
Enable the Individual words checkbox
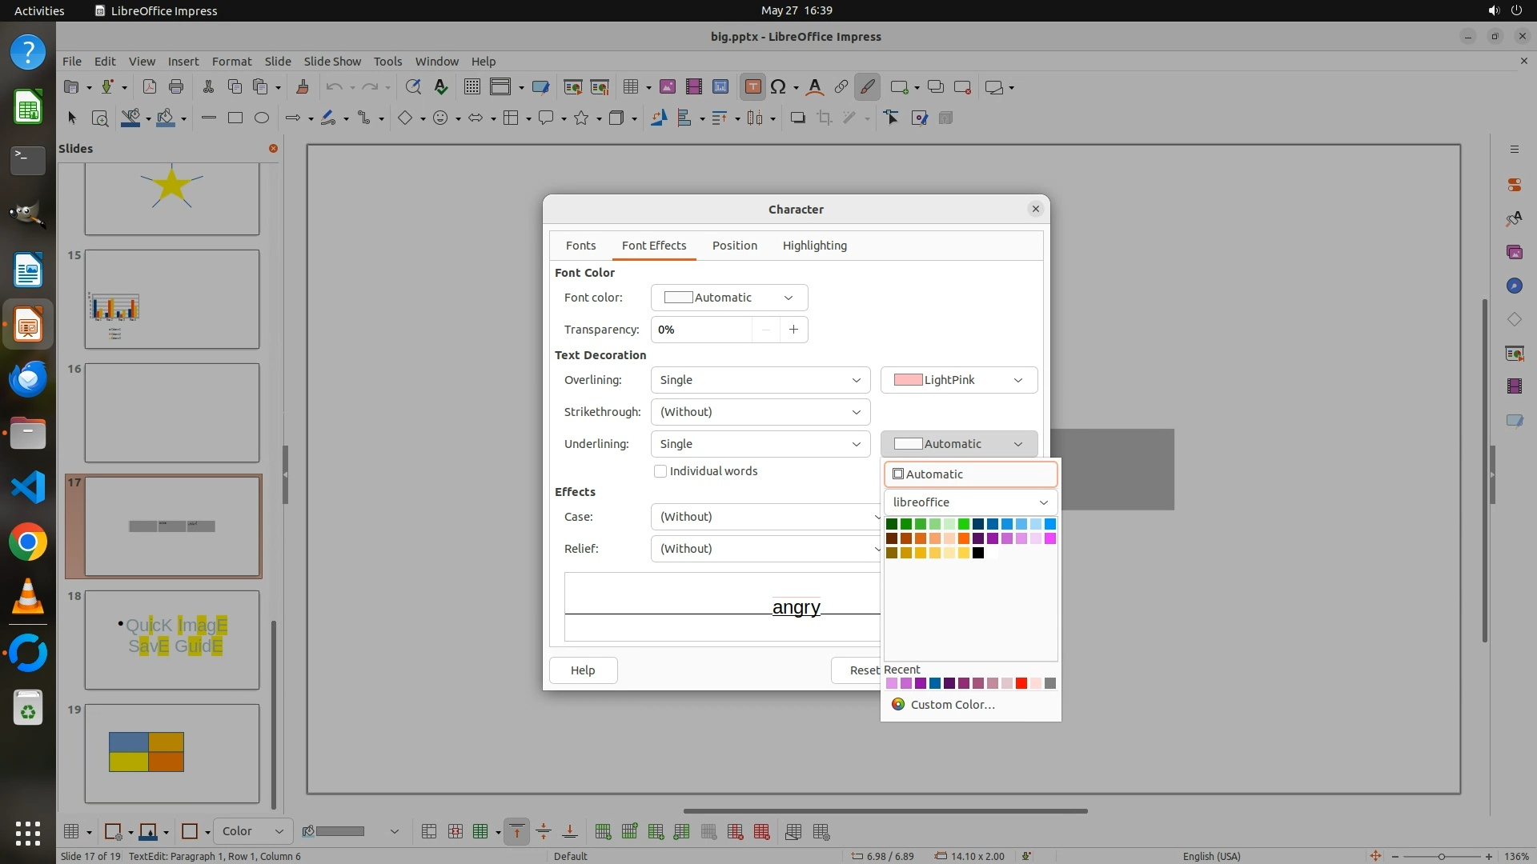(660, 471)
